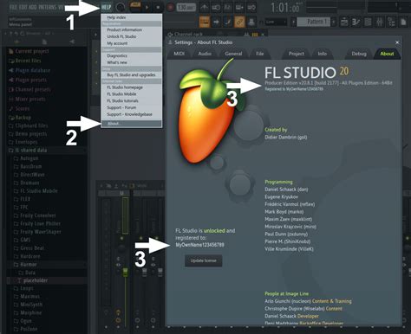Viewport: 411px width, 334px height.
Task: Switch to the Audio settings tab
Action: [205, 54]
